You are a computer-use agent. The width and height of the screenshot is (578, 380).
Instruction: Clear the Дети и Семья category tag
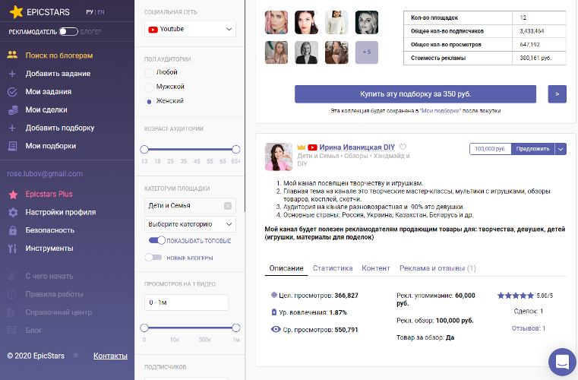click(228, 206)
